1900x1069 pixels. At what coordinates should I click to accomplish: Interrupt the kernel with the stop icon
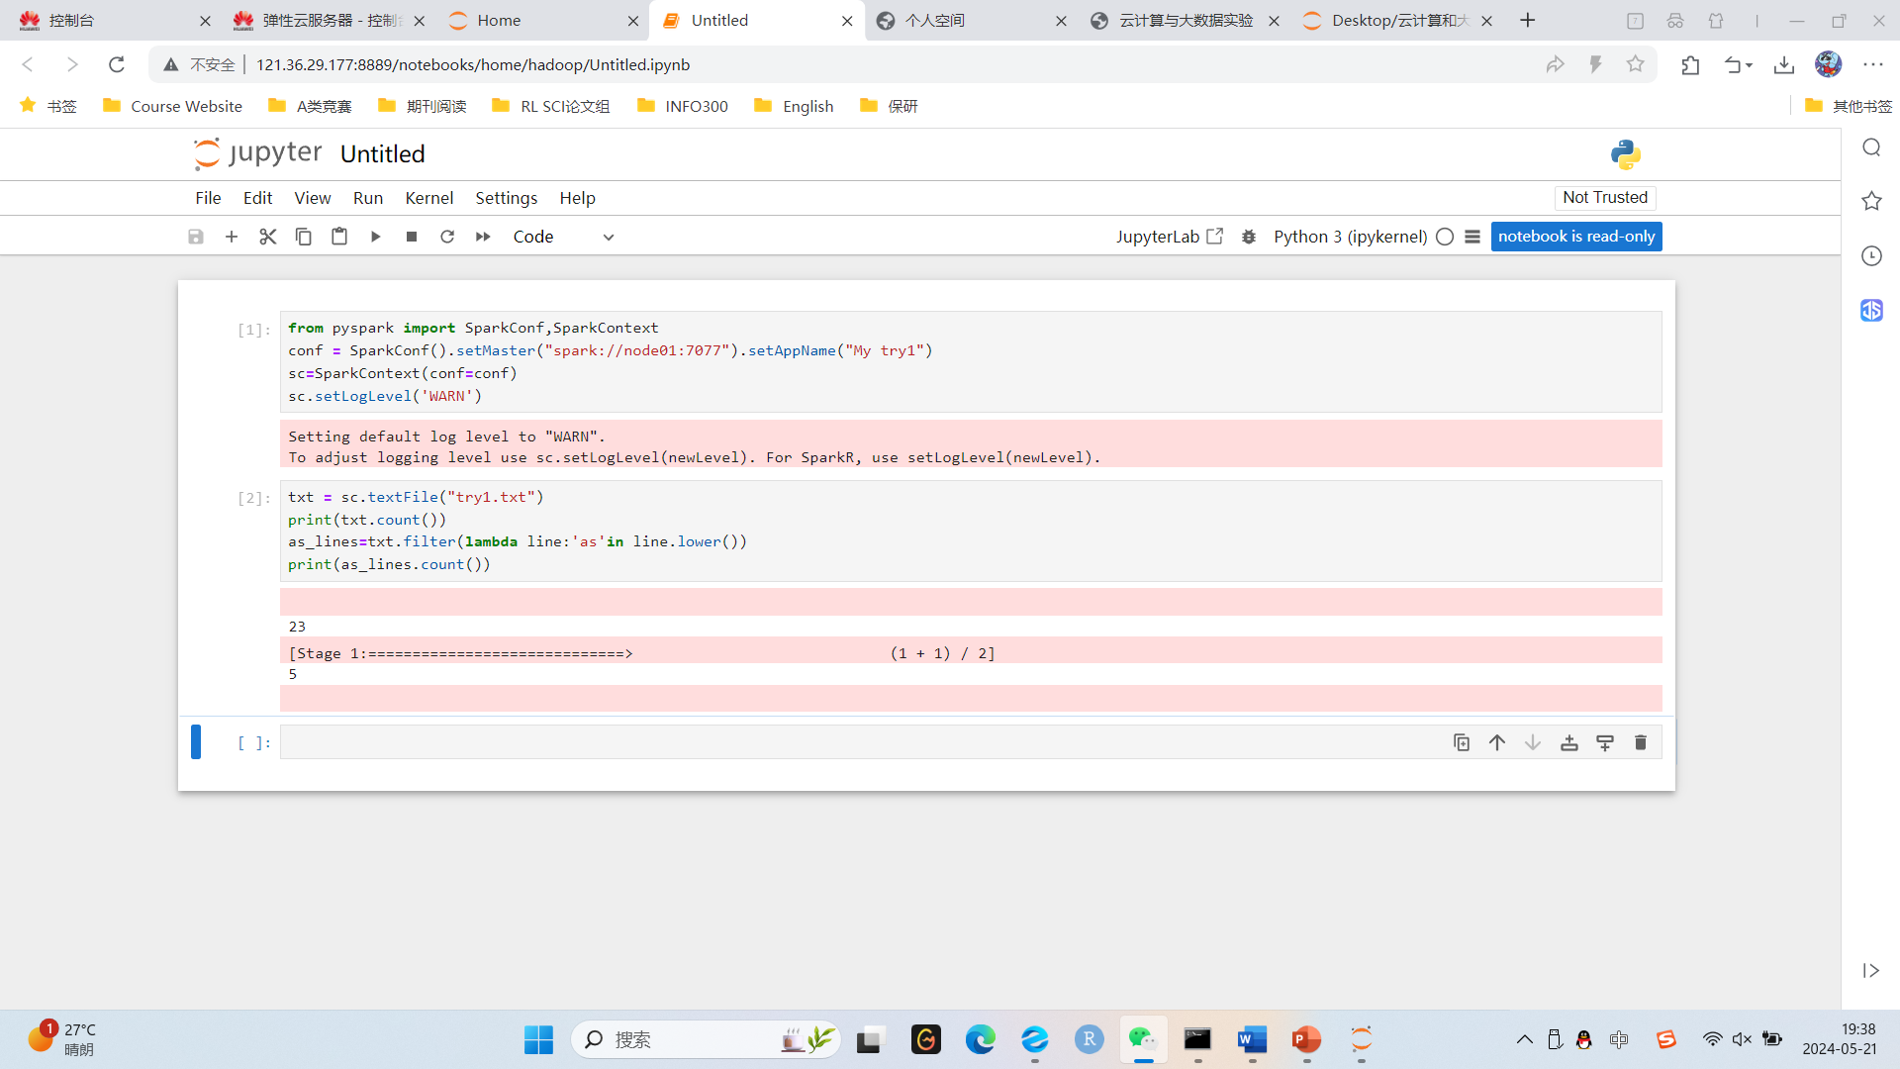click(x=412, y=237)
